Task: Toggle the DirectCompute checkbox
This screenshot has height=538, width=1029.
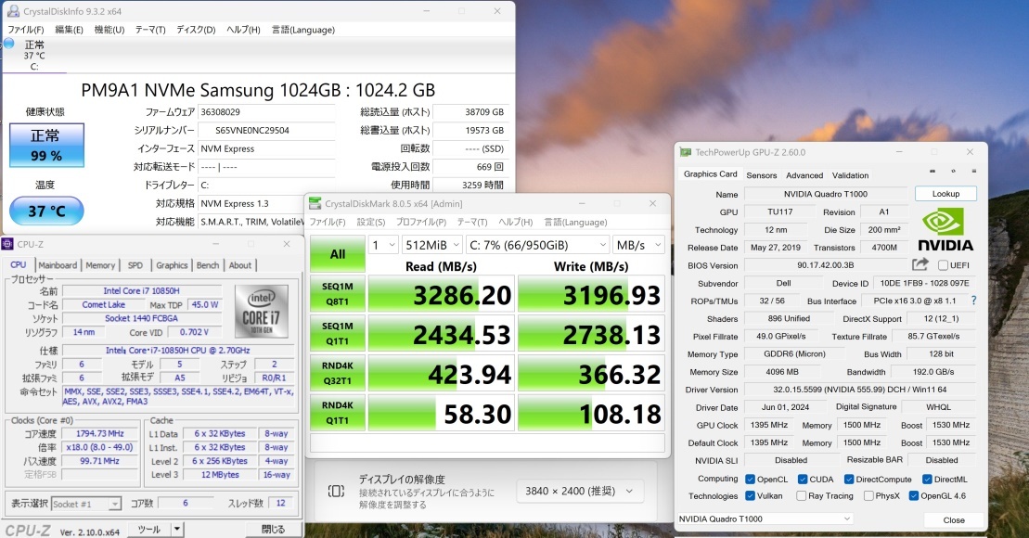Action: coord(849,479)
